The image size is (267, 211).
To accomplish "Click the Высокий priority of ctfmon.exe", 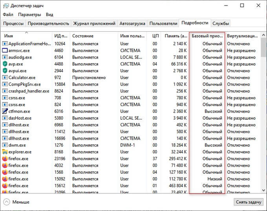I will 213,111.
